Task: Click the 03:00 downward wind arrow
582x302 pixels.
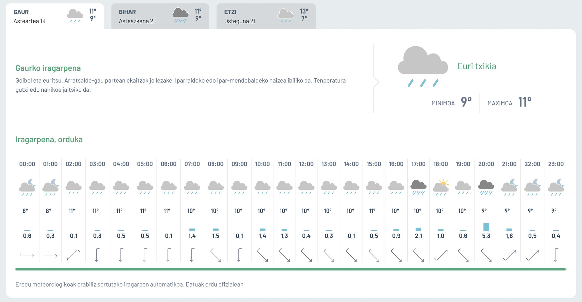Action: coord(97,255)
